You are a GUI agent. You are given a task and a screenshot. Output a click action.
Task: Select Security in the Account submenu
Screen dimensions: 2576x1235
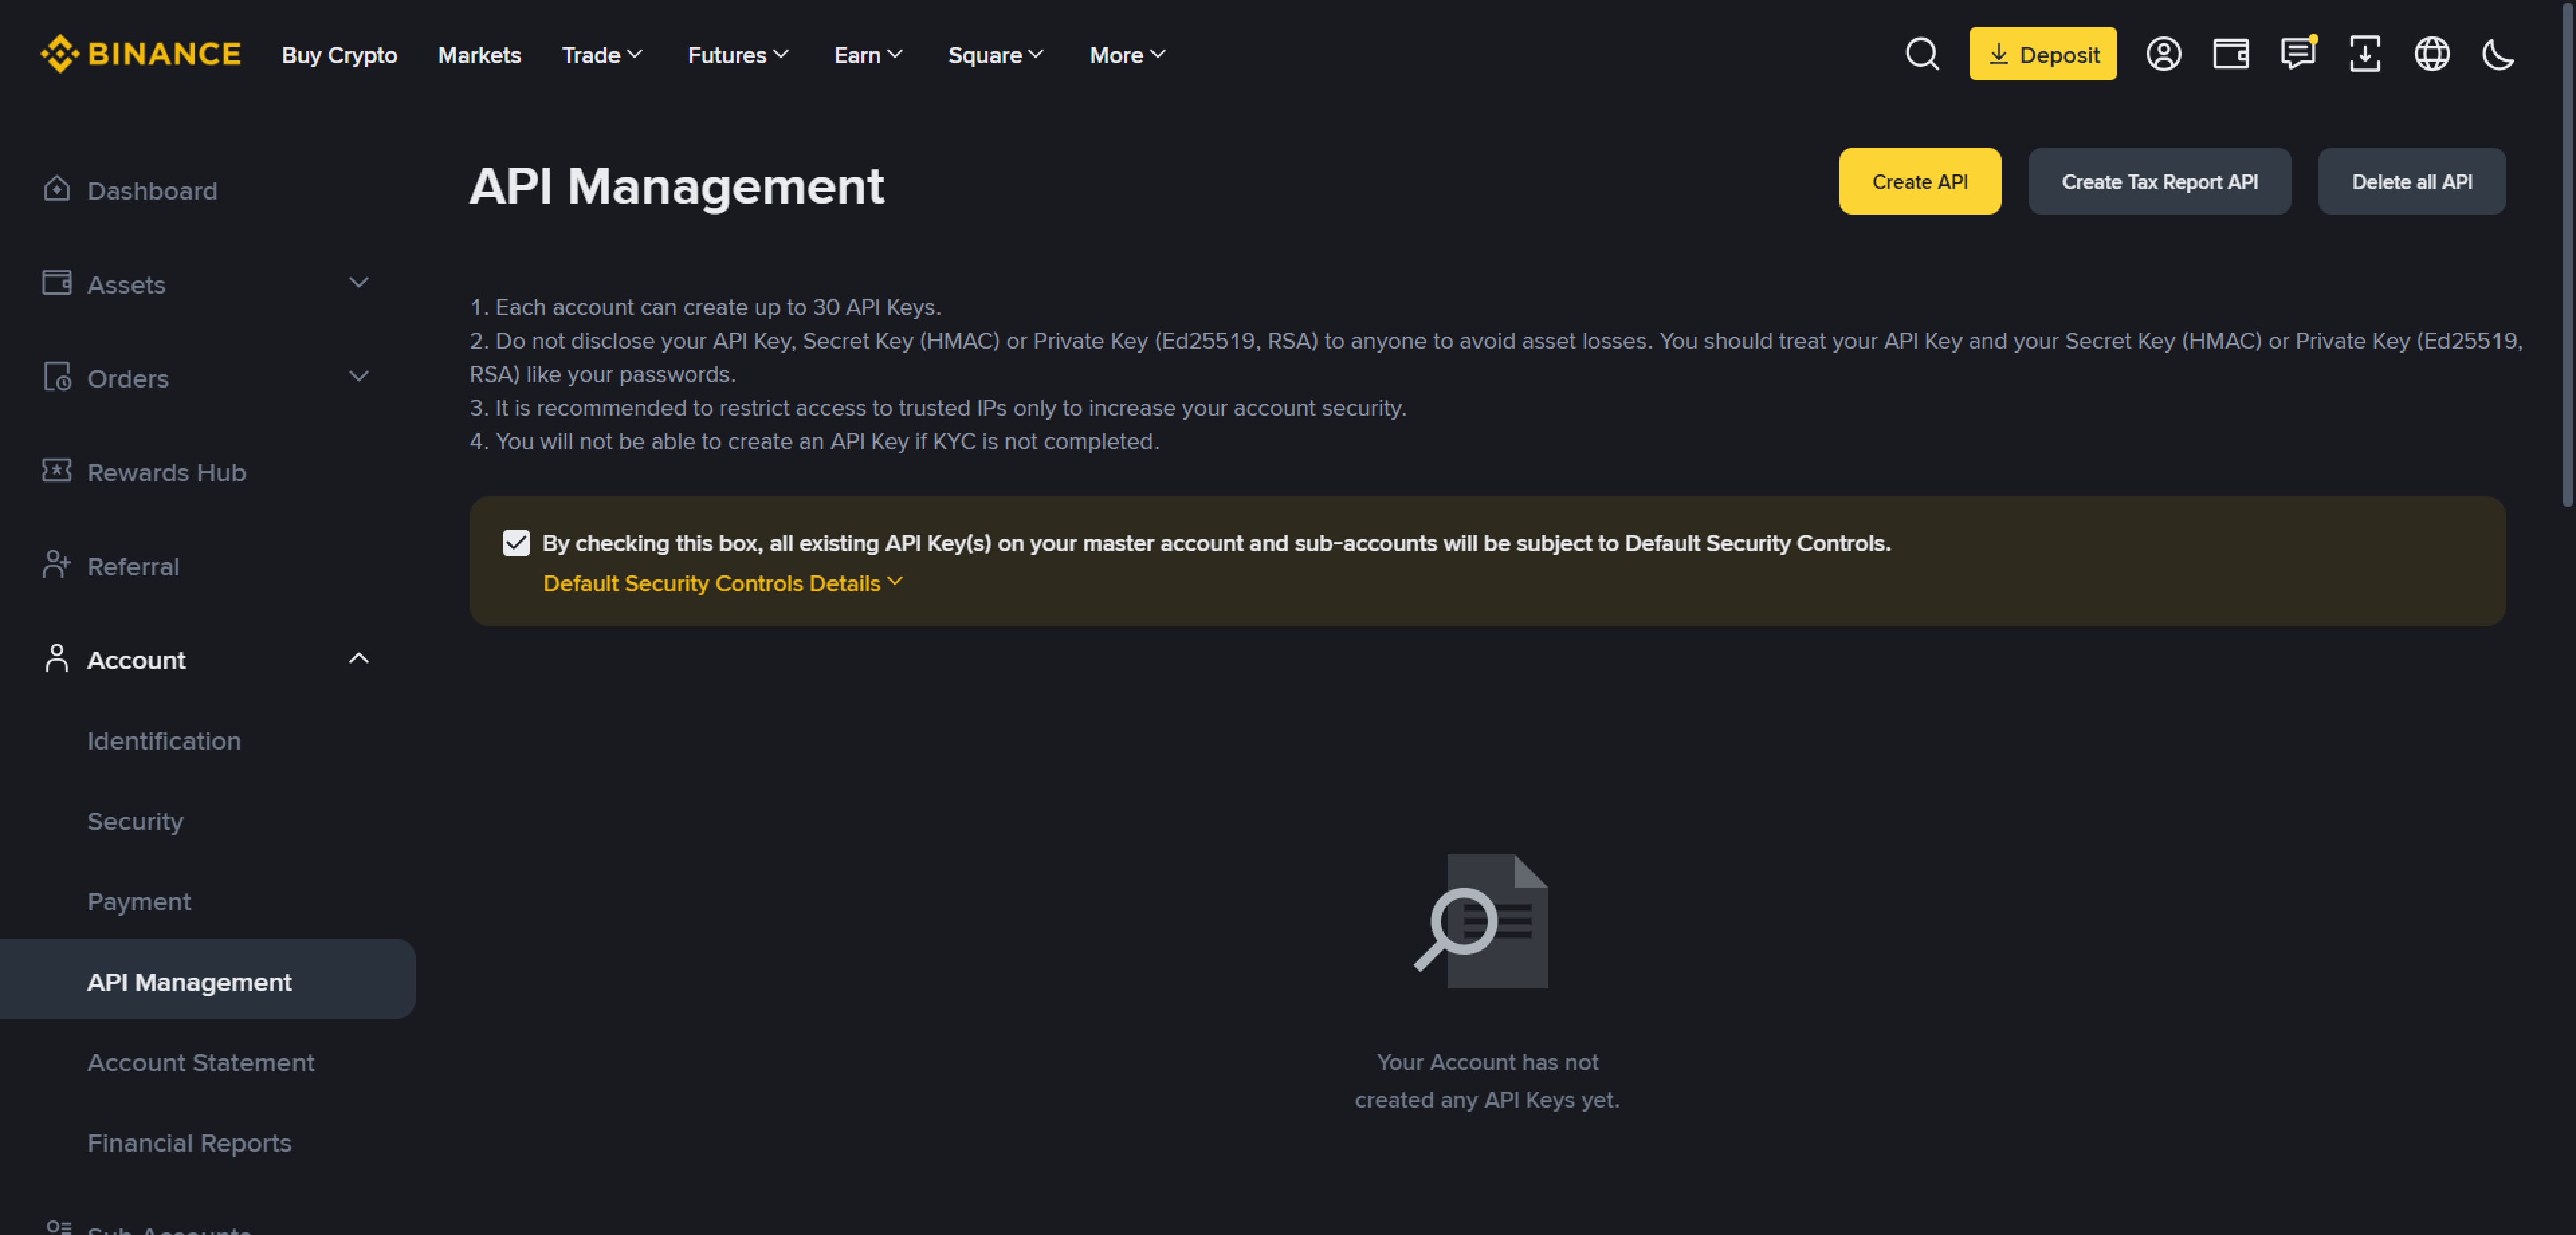coord(135,821)
